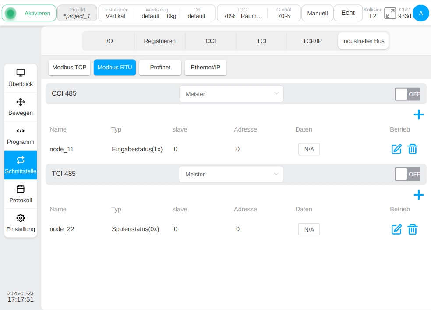The width and height of the screenshot is (431, 310).
Task: Click the date 2025-01-23
Action: (21, 293)
